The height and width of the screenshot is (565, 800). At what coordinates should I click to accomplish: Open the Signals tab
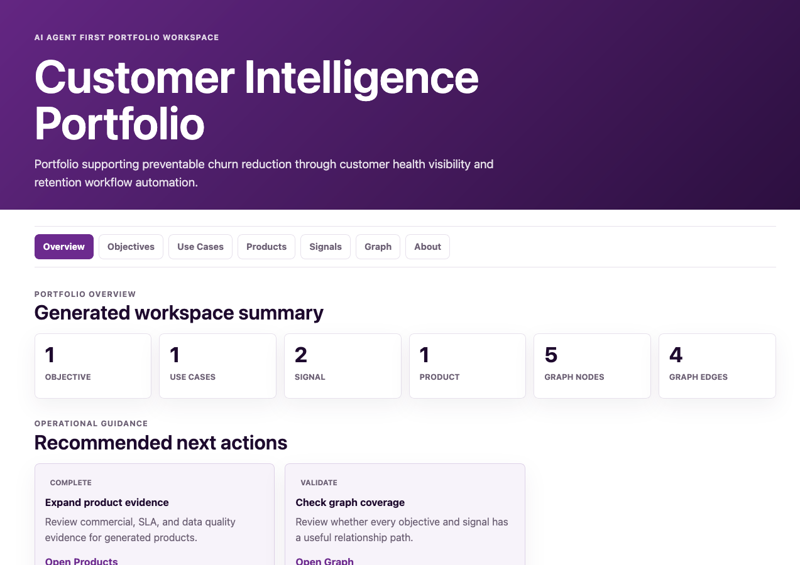tap(326, 247)
